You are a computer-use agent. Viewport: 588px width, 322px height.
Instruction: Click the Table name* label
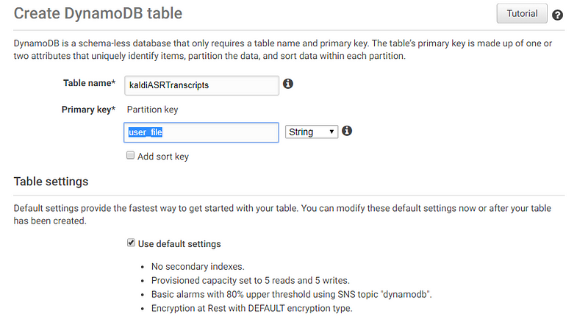click(x=89, y=83)
